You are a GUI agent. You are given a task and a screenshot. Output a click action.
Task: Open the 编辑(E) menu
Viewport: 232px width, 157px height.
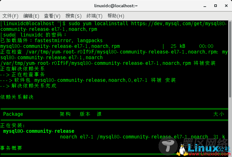pyautogui.click(x=31, y=16)
